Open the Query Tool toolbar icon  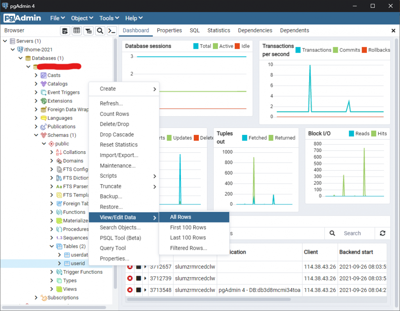[x=65, y=31]
